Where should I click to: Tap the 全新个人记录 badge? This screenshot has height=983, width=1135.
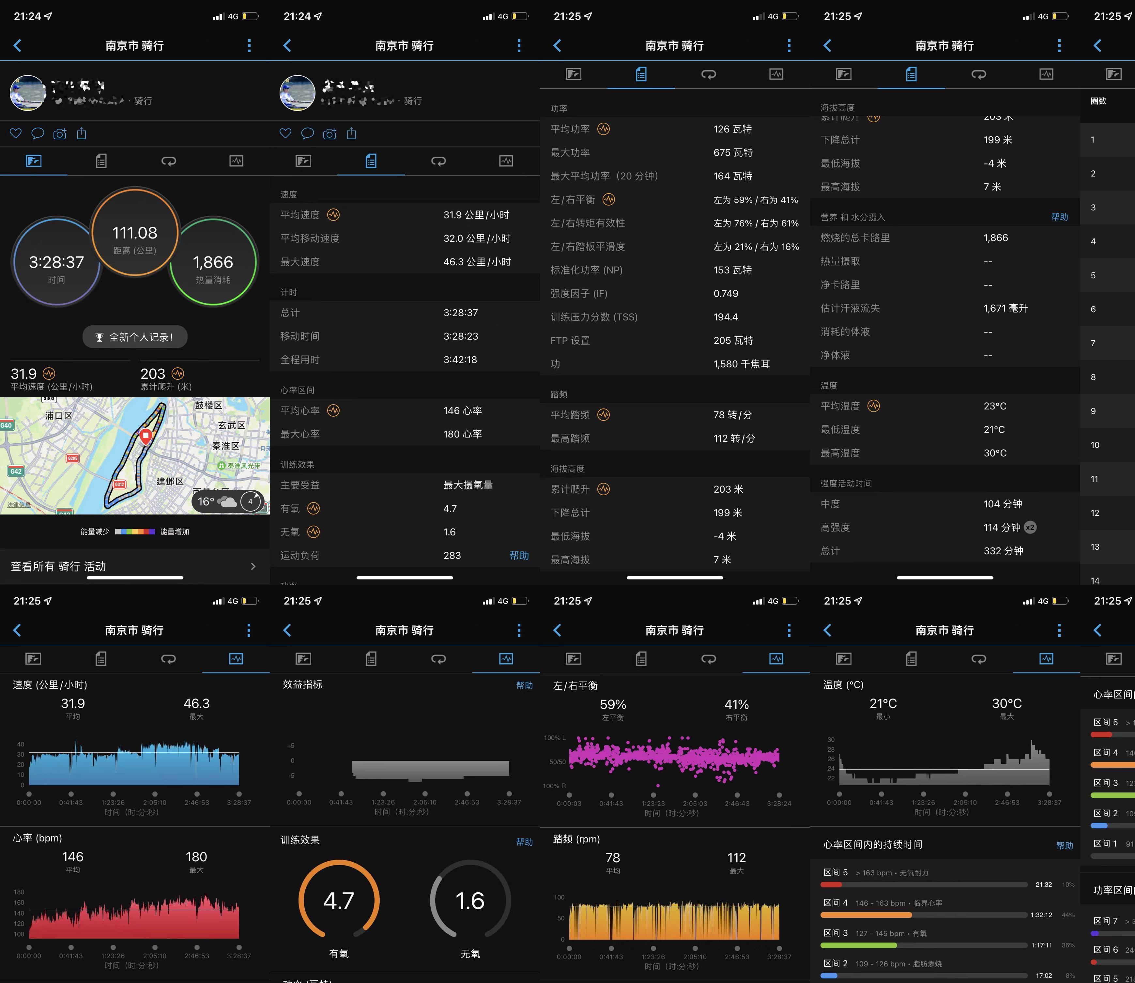pyautogui.click(x=135, y=336)
